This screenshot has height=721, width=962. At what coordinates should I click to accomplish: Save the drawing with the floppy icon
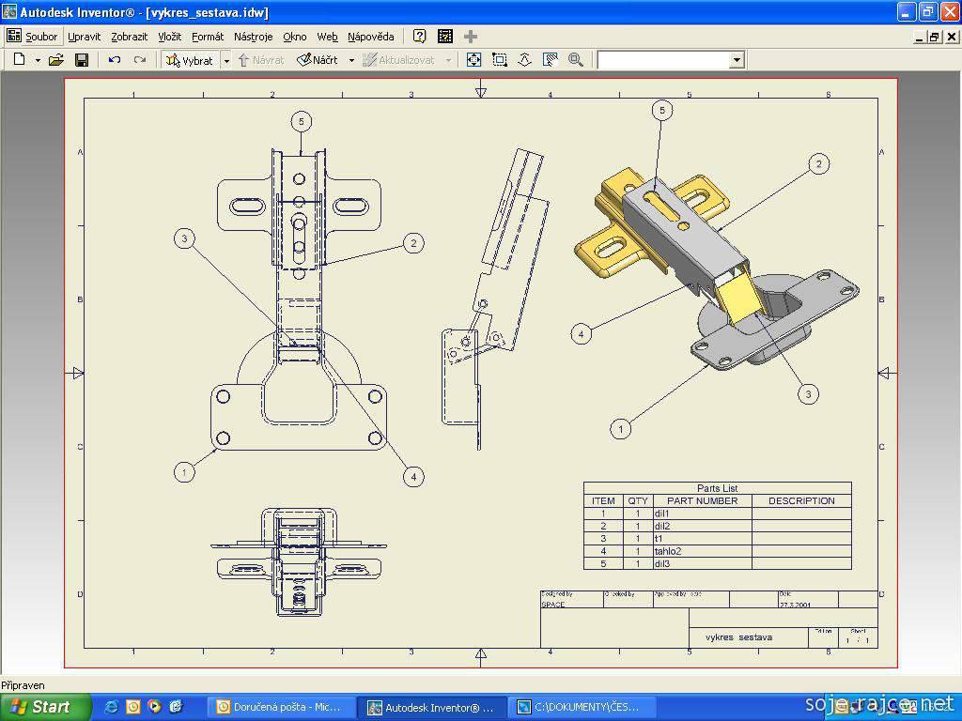pyautogui.click(x=82, y=60)
